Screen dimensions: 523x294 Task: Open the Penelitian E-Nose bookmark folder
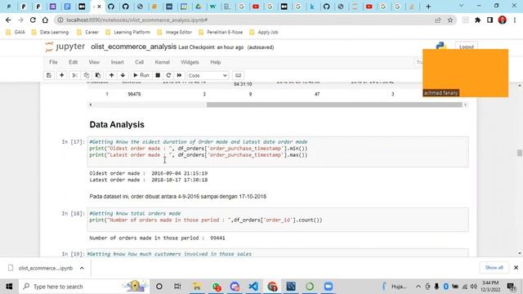[x=221, y=32]
